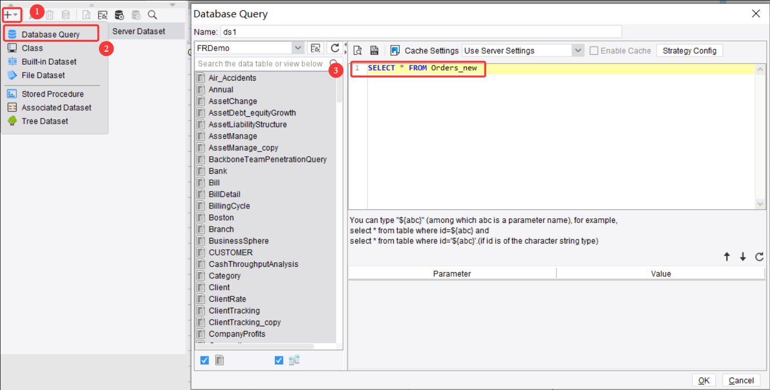This screenshot has height=390, width=770.
Task: Click the table search field
Action: 262,64
